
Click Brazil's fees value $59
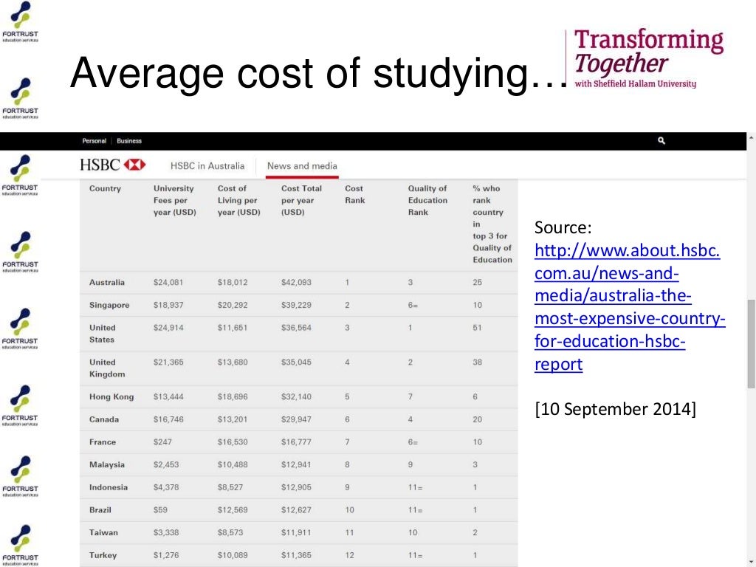pyautogui.click(x=160, y=510)
